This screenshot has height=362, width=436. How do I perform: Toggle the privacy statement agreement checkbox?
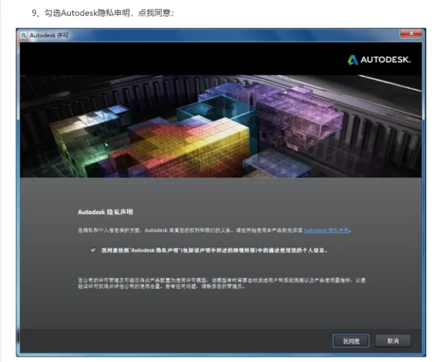pyautogui.click(x=93, y=250)
